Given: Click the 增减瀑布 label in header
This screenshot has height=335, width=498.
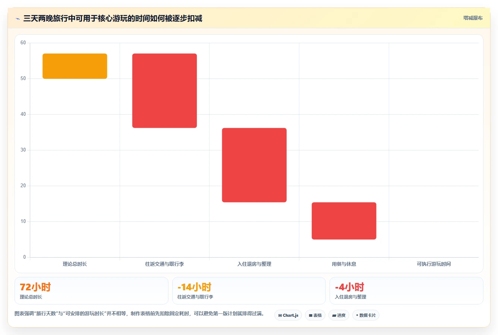Looking at the screenshot, I should 473,18.
